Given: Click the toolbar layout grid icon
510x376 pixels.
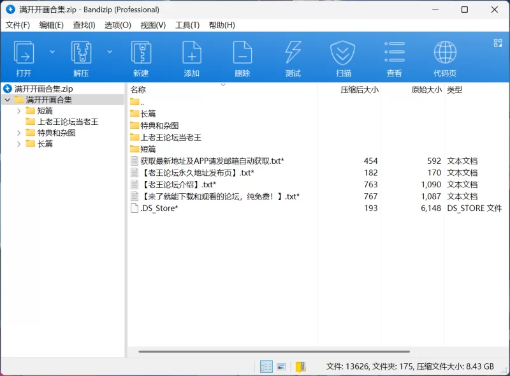Looking at the screenshot, I should [498, 43].
